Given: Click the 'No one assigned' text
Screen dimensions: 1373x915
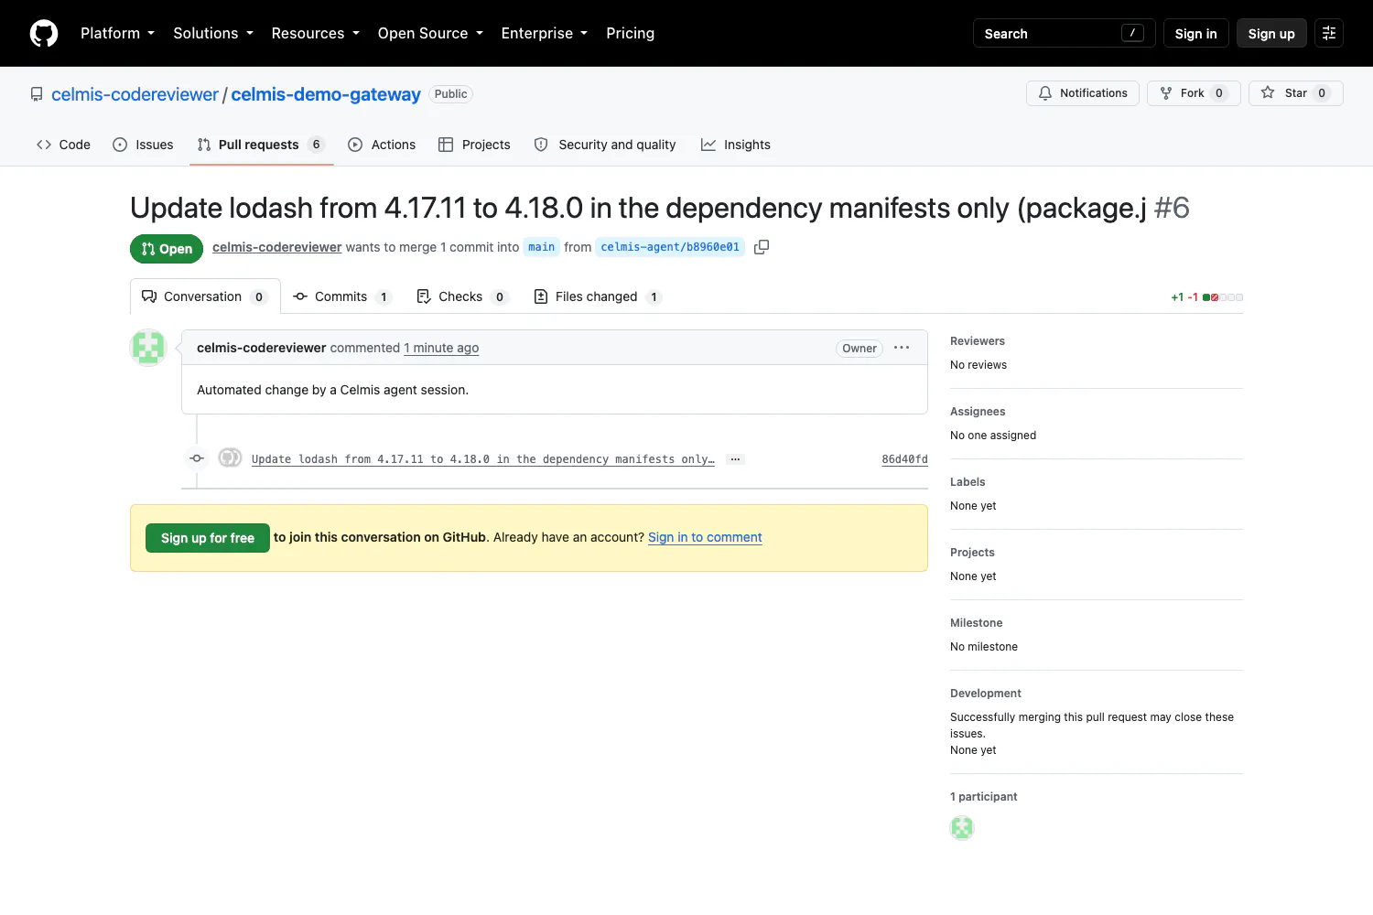Looking at the screenshot, I should (x=993, y=436).
